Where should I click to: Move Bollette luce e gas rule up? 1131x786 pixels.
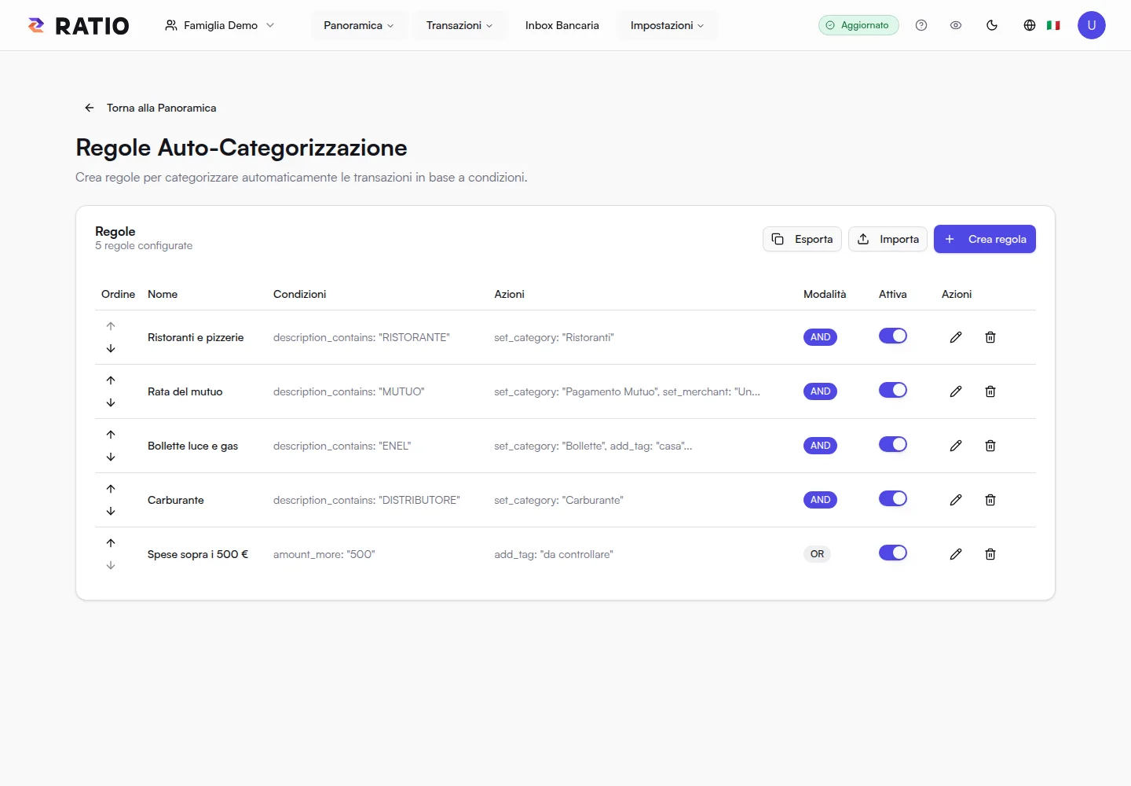click(x=111, y=435)
